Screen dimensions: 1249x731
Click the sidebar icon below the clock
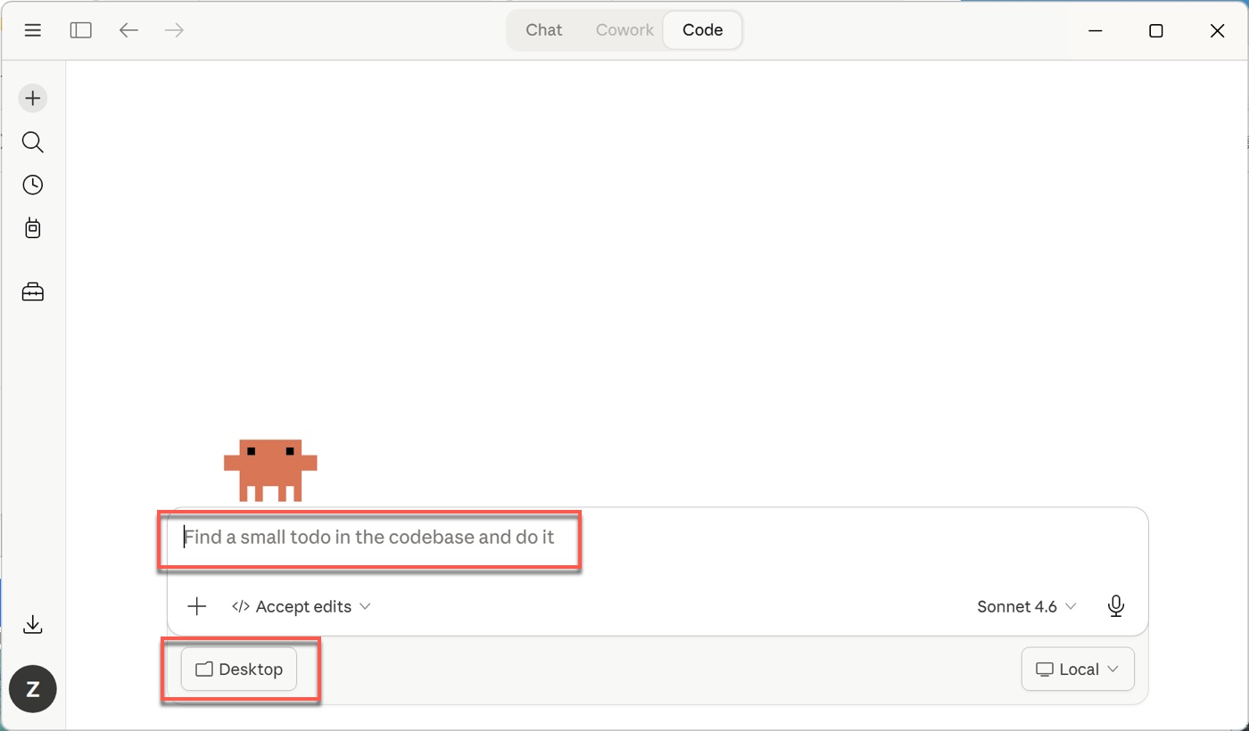(33, 228)
